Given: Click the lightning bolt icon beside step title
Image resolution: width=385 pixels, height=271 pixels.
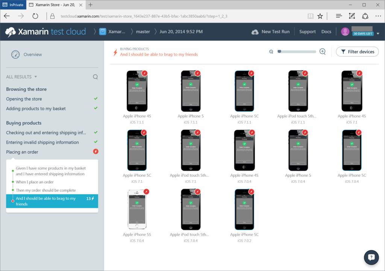Looking at the screenshot, I should pyautogui.click(x=115, y=52).
